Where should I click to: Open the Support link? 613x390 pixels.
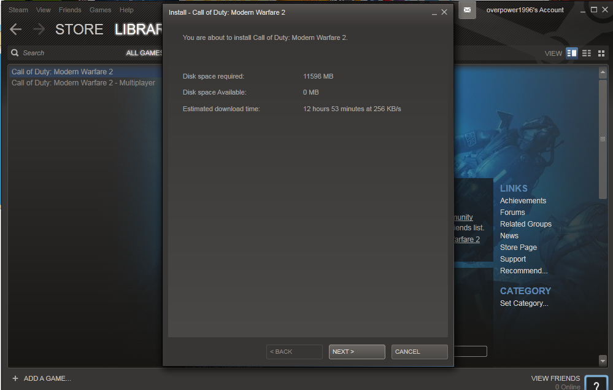point(513,259)
